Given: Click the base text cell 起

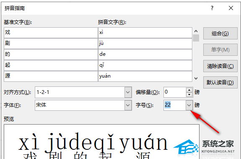Looking at the screenshot, I should tap(51, 65).
